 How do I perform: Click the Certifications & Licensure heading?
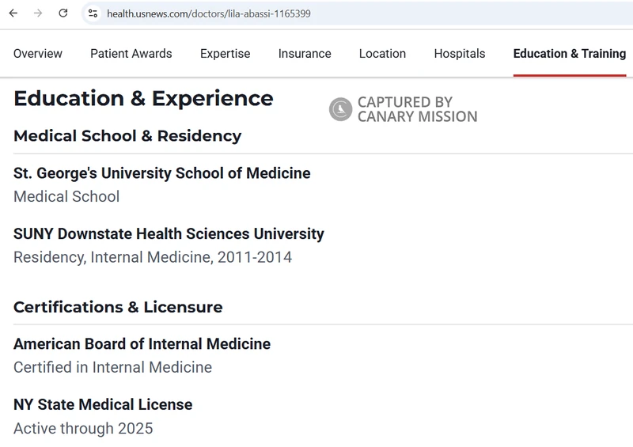tap(118, 307)
